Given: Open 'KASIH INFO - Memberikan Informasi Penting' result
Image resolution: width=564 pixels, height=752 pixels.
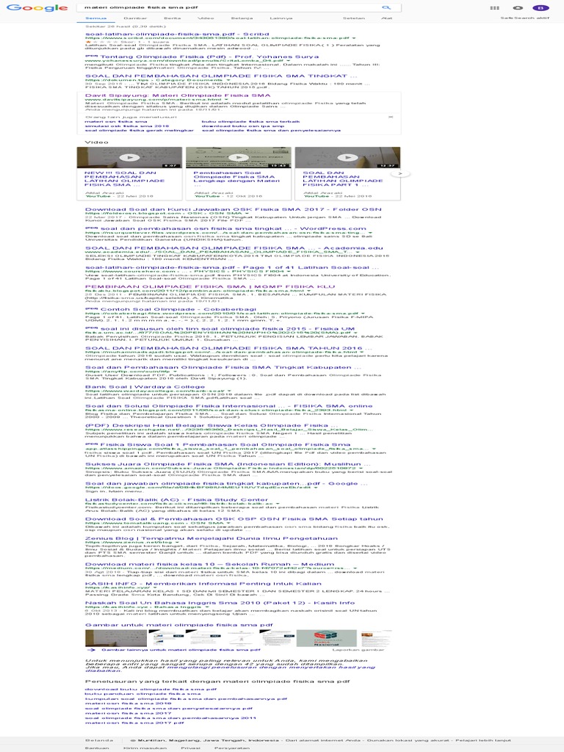Looking at the screenshot, I should pos(203,584).
